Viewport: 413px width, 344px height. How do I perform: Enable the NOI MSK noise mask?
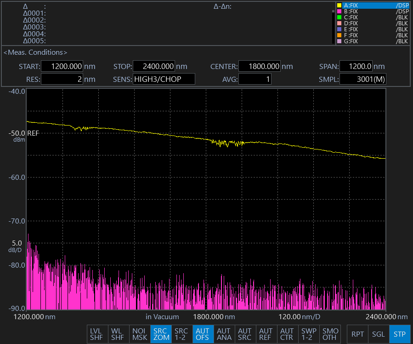tap(139, 334)
